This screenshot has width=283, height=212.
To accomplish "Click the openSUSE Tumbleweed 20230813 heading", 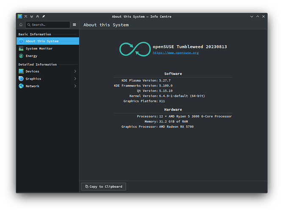I will click(190, 47).
